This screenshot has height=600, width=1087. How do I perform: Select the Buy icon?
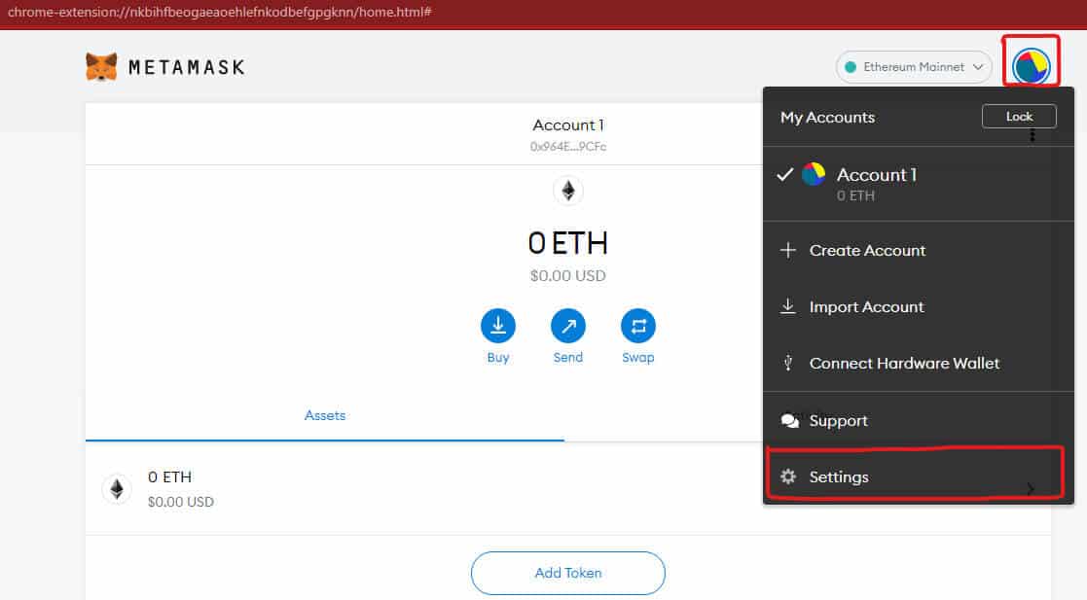click(497, 327)
